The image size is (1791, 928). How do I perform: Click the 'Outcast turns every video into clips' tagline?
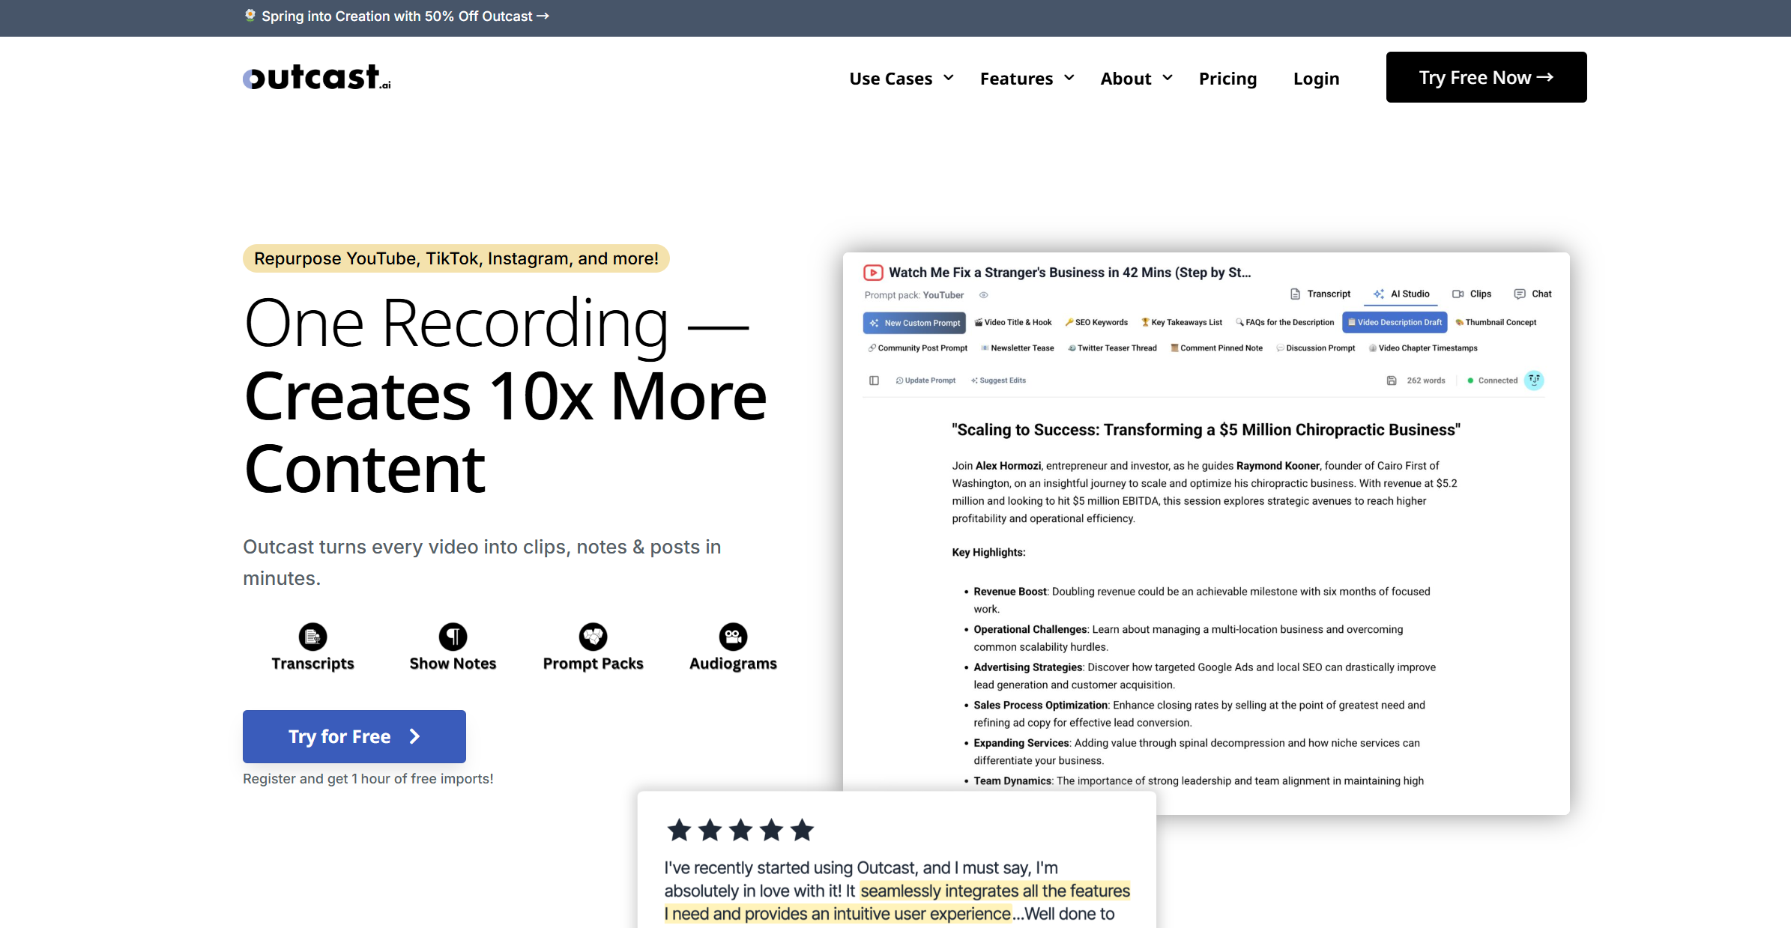coord(482,562)
